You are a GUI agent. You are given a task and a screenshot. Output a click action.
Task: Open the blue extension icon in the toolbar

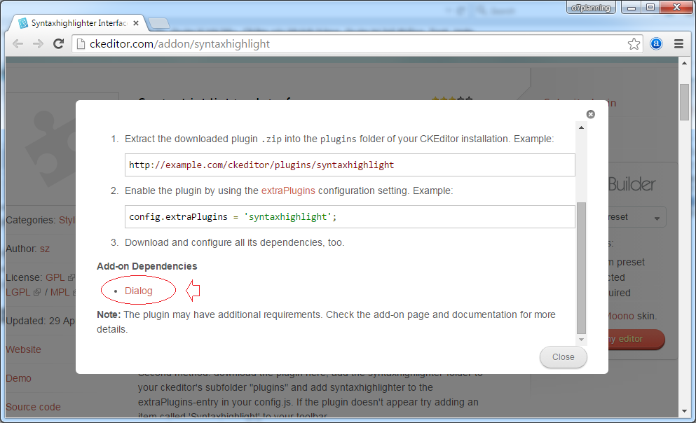click(x=656, y=44)
